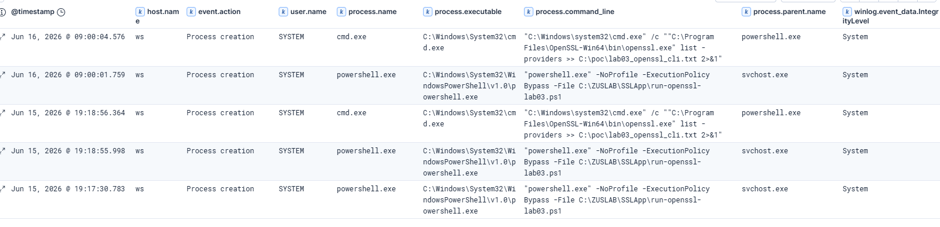Click parent svchost.exe in 19:17:30.783 row
Image resolution: width=940 pixels, height=227 pixels.
click(765, 189)
